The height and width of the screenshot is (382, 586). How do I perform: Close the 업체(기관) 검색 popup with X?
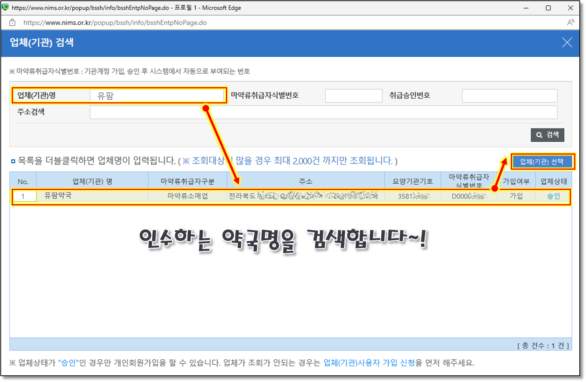pos(567,43)
